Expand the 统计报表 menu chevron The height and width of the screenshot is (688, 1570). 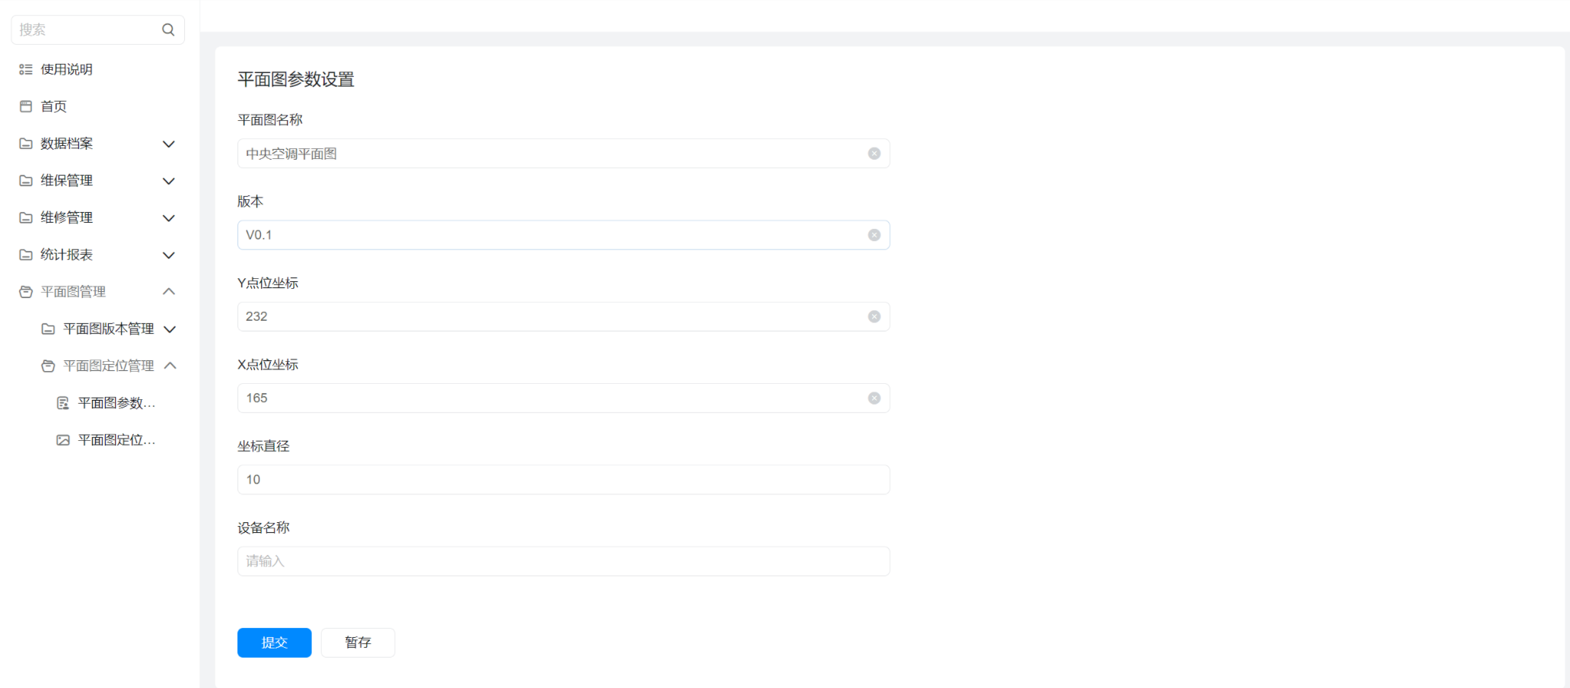169,255
